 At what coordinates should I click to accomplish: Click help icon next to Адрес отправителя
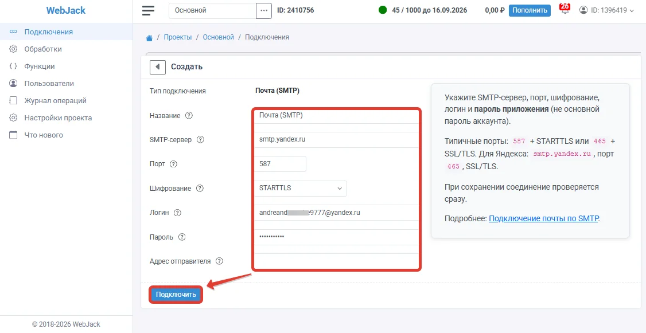click(220, 261)
